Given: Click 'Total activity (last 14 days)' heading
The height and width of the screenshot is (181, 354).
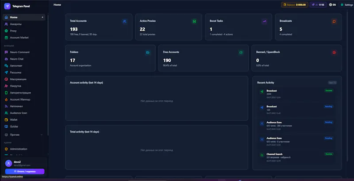Looking at the screenshot, I should tap(85, 132).
